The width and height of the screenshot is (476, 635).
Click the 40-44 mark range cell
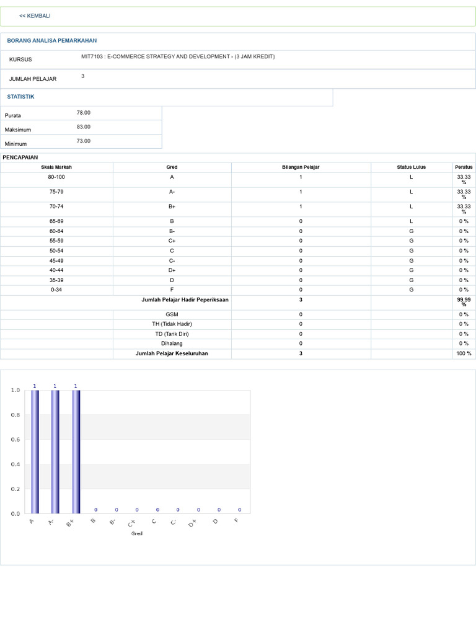coord(56,270)
